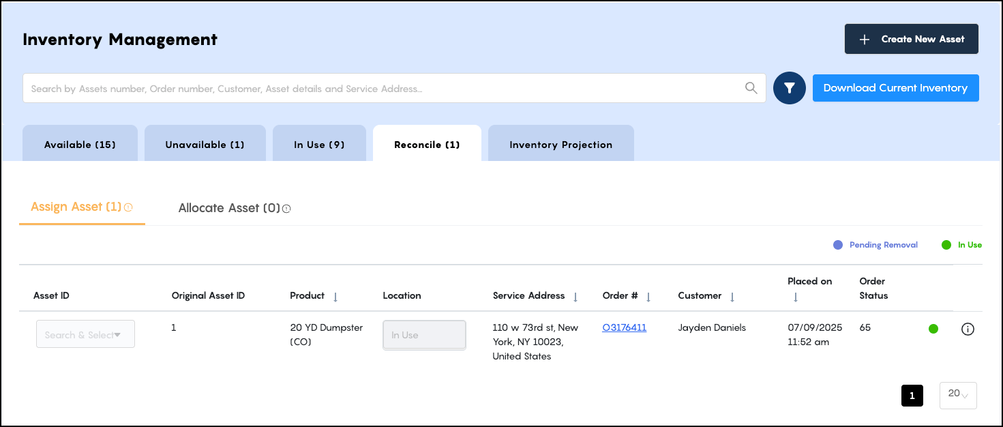Open search with the magnifier icon
The height and width of the screenshot is (427, 1003).
click(751, 87)
